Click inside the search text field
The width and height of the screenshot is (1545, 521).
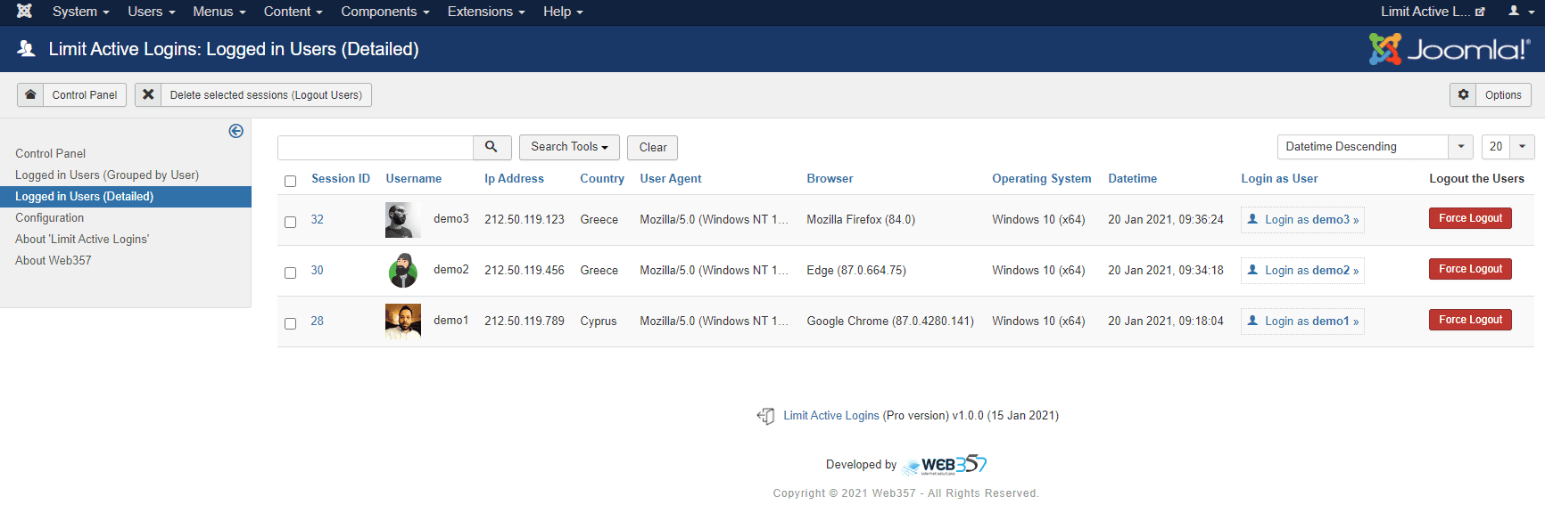point(376,147)
